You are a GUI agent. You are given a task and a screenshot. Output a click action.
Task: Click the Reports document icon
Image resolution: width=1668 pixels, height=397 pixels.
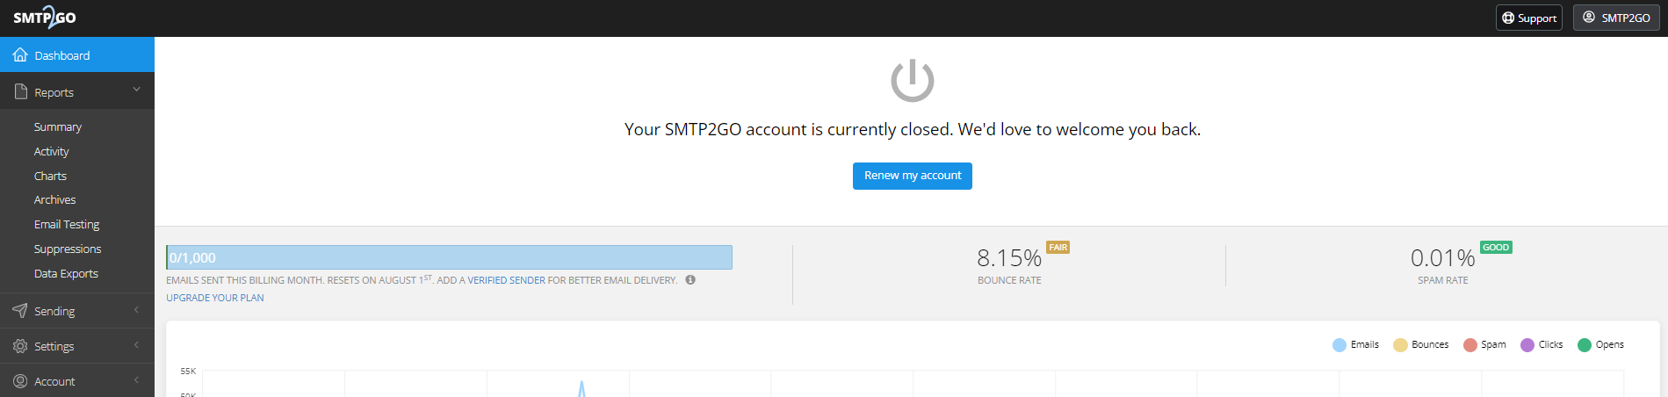21,91
